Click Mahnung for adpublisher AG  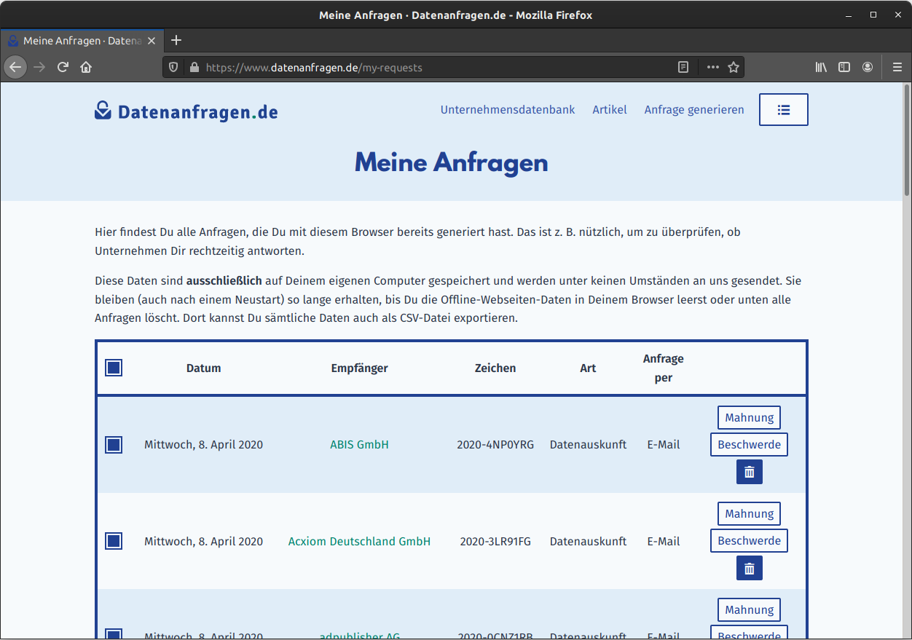pos(750,610)
